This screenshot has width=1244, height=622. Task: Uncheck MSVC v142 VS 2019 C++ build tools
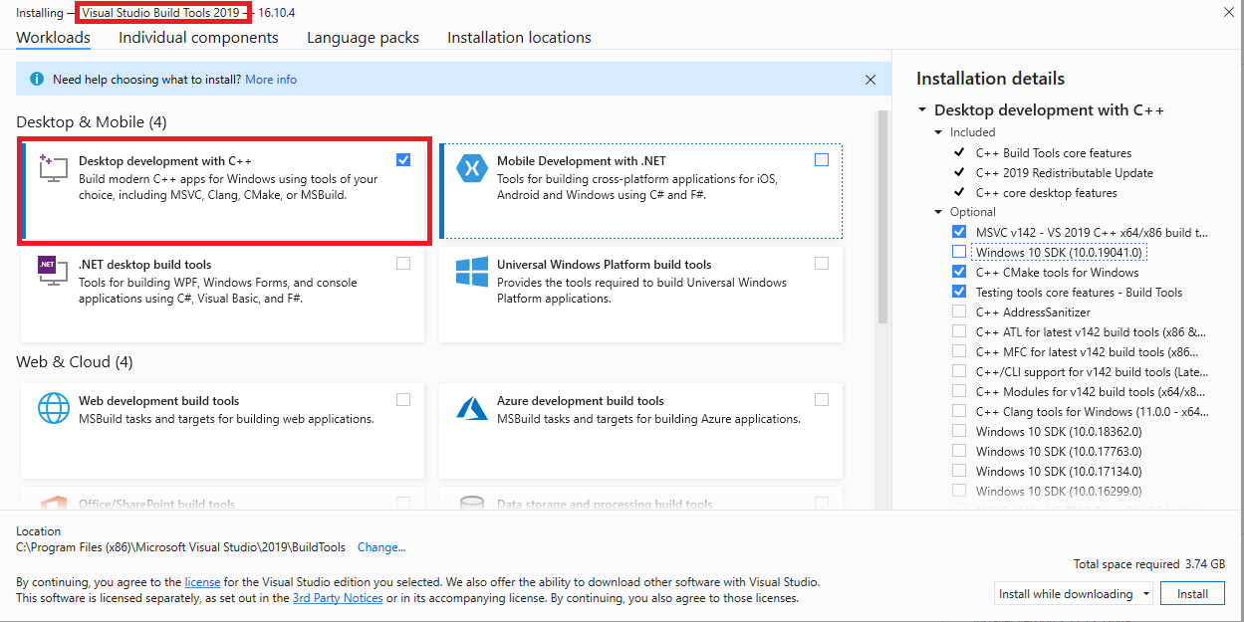click(x=958, y=232)
